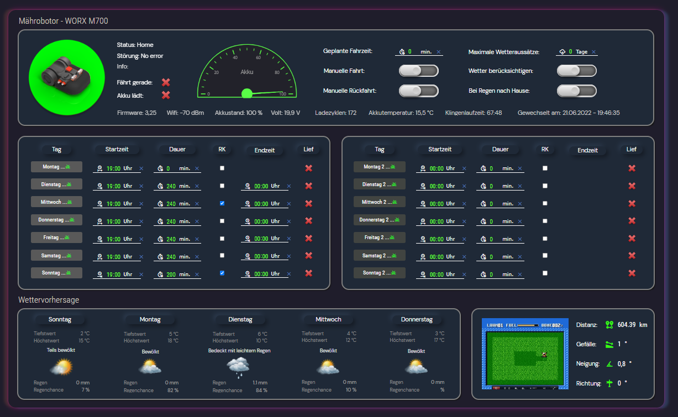Clear Sonntag 2 Dauer with its x icon
Image resolution: width=678 pixels, height=417 pixels.
520,274
